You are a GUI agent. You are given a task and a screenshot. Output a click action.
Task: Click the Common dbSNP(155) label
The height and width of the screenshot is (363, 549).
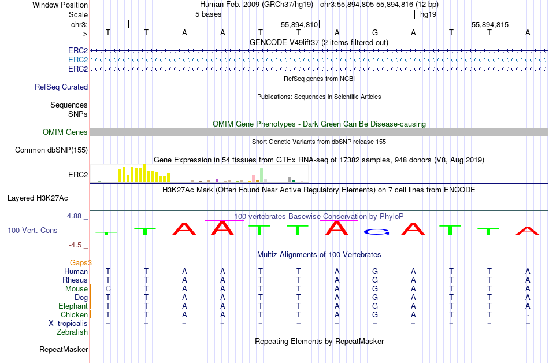coord(51,150)
